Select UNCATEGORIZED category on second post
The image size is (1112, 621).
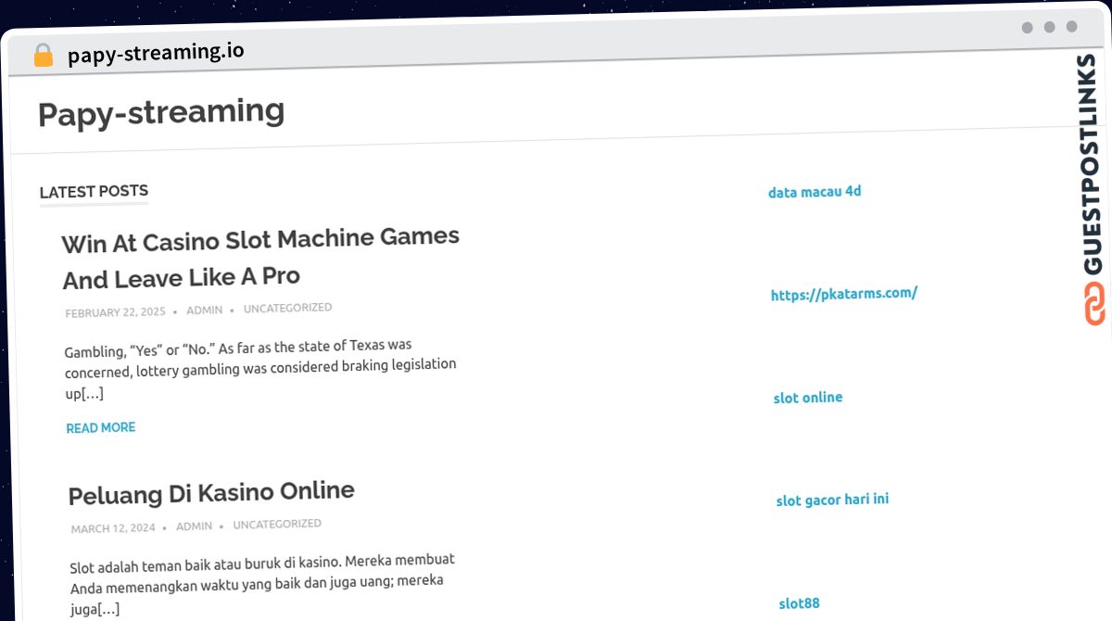coord(277,524)
